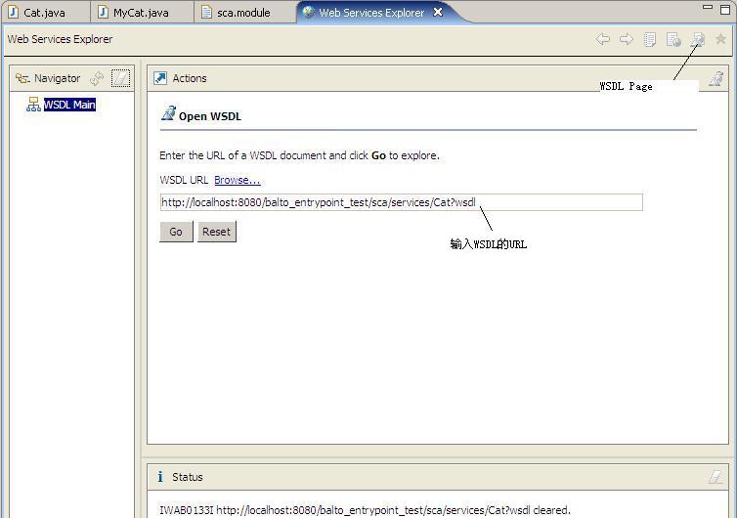The height and width of the screenshot is (518, 737).
Task: Go back with the left arrow icon
Action: click(603, 39)
